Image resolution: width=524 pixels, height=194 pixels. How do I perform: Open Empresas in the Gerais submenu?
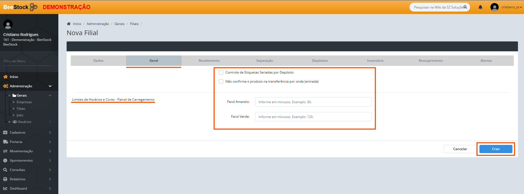coord(24,102)
